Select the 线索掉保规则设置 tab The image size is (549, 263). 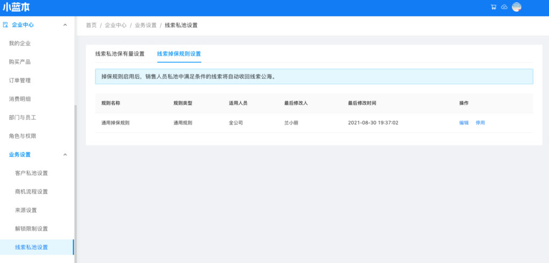(x=179, y=54)
